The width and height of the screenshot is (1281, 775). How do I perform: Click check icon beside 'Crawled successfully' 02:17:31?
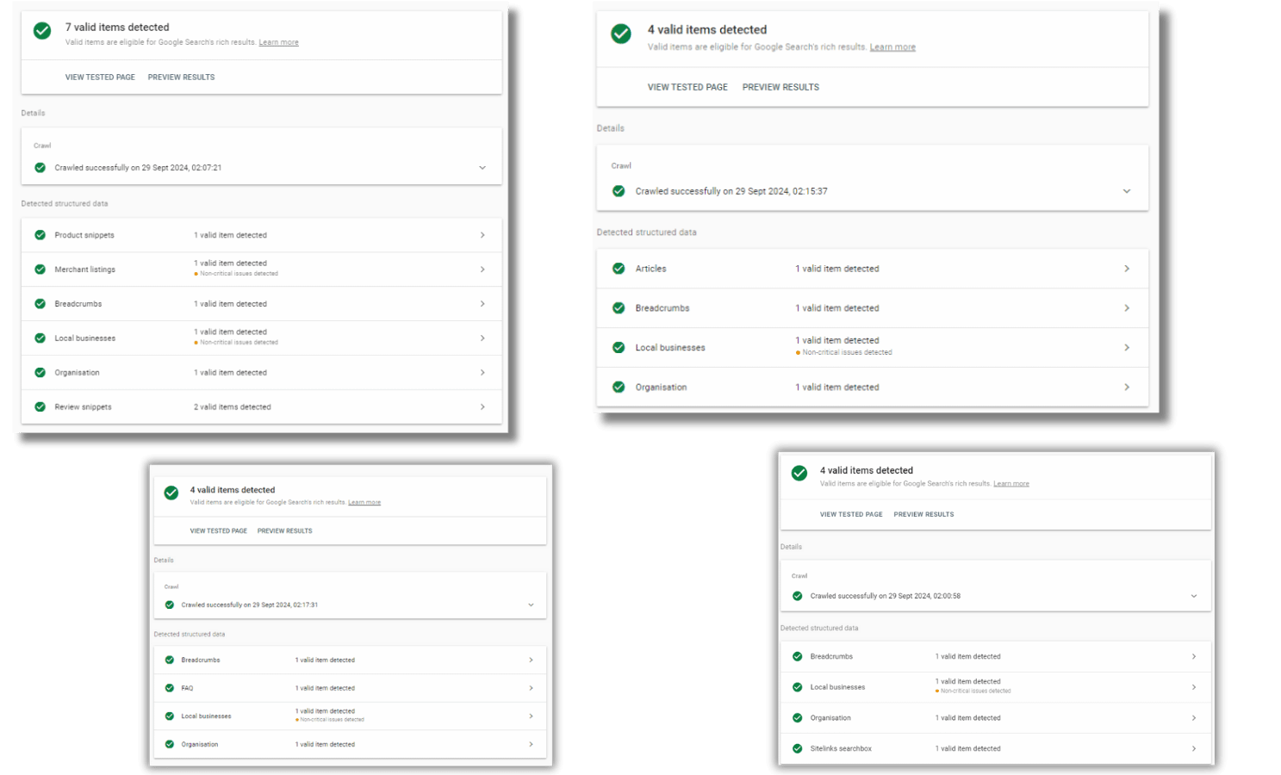[170, 604]
